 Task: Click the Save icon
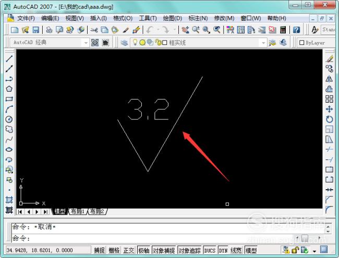pyautogui.click(x=35, y=30)
